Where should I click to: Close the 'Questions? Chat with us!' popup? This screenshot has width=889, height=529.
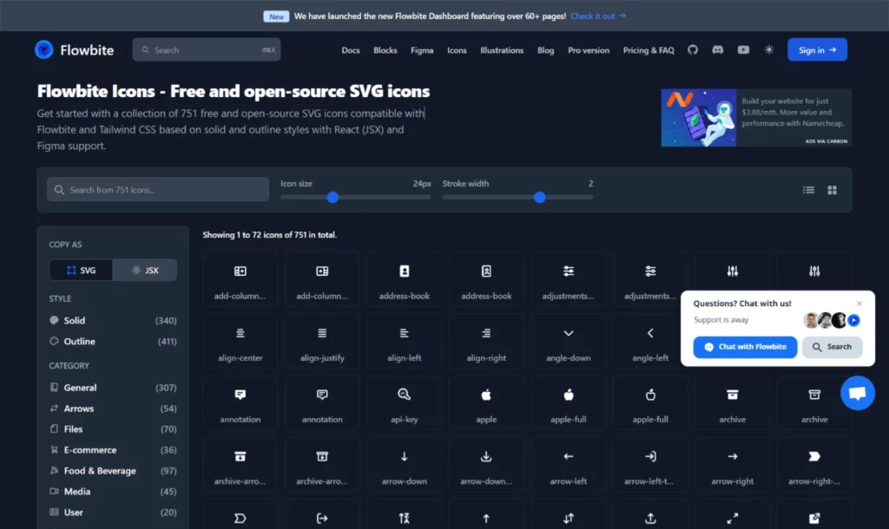pyautogui.click(x=859, y=304)
